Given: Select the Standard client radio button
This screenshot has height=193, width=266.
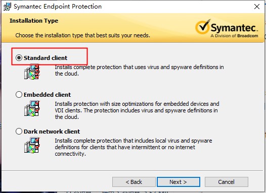Looking at the screenshot, I should tap(19, 58).
